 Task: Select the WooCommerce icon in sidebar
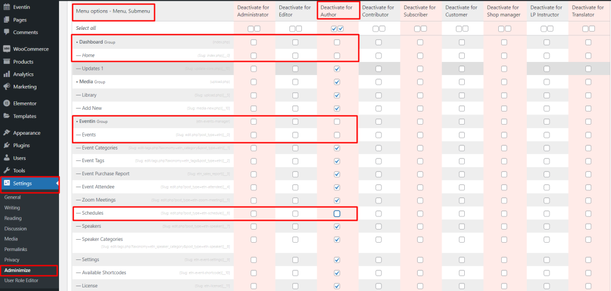pos(7,49)
